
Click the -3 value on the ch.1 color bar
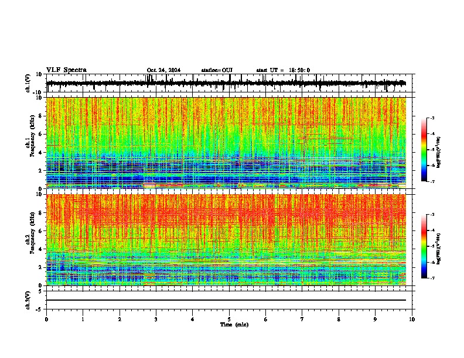click(x=432, y=118)
